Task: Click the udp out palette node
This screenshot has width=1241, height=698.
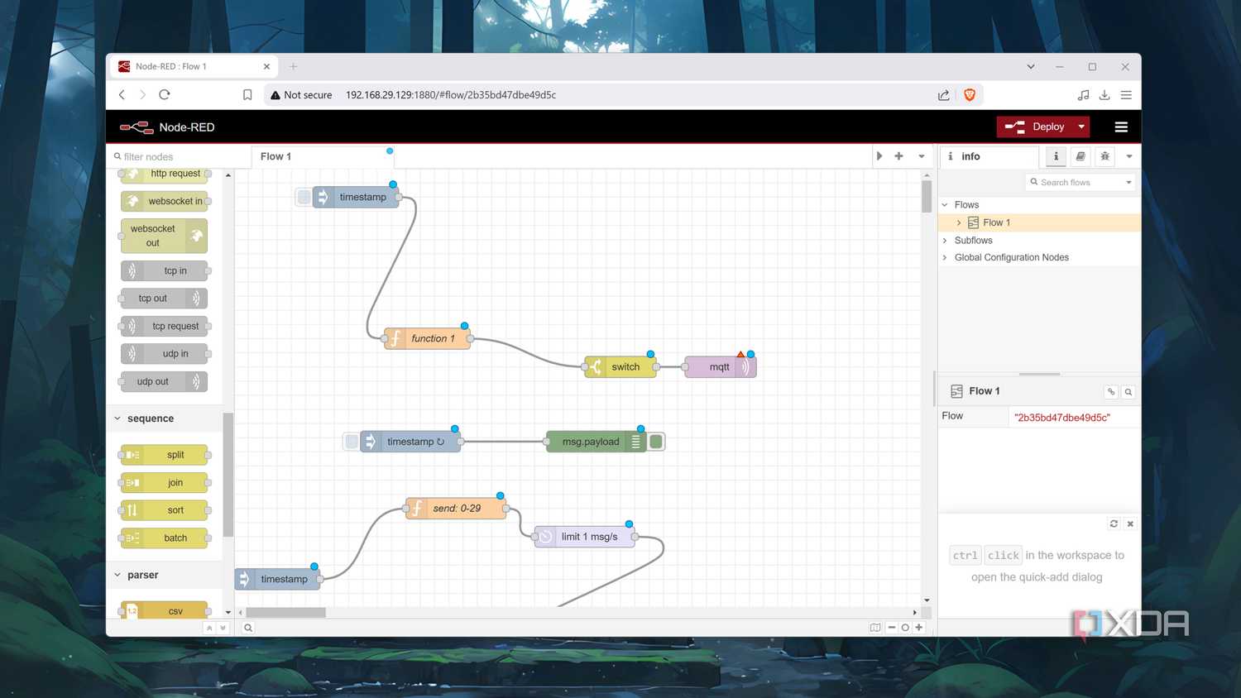Action: [163, 381]
